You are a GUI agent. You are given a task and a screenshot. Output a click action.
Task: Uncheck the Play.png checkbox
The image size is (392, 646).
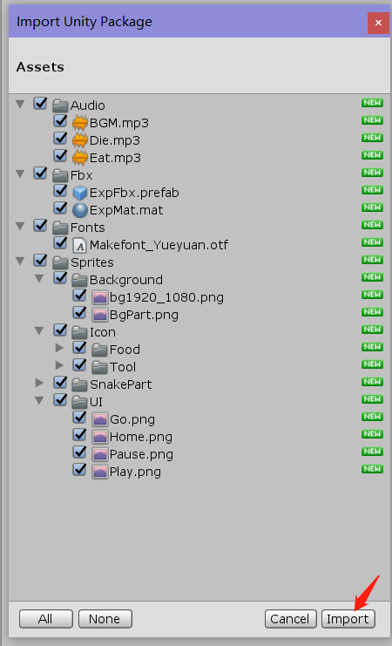click(x=79, y=469)
